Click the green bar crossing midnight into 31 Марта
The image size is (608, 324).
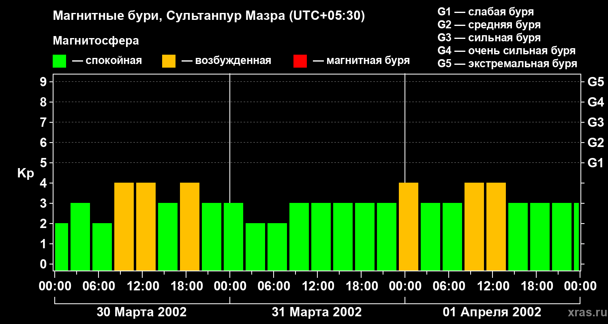[x=233, y=237]
